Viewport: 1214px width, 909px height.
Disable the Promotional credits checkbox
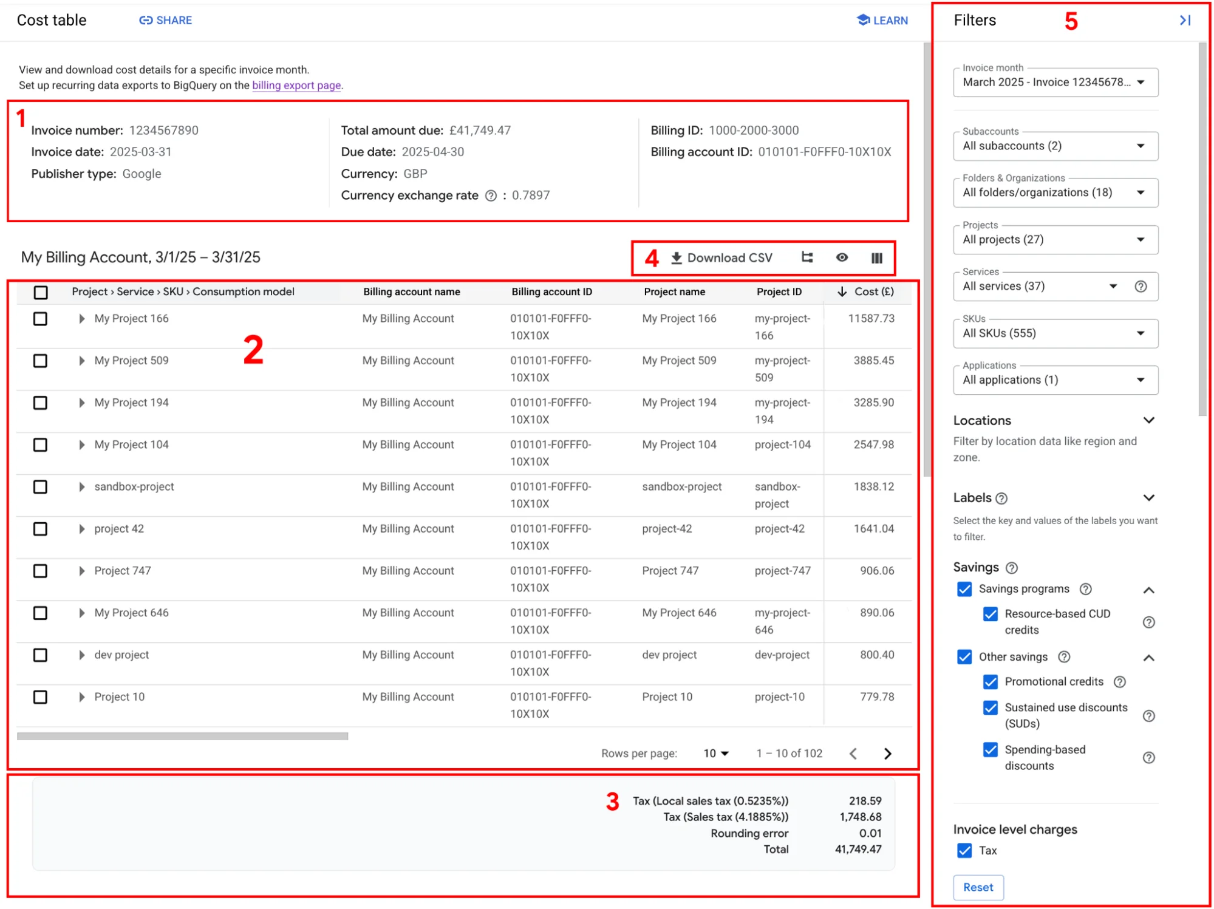coord(991,682)
